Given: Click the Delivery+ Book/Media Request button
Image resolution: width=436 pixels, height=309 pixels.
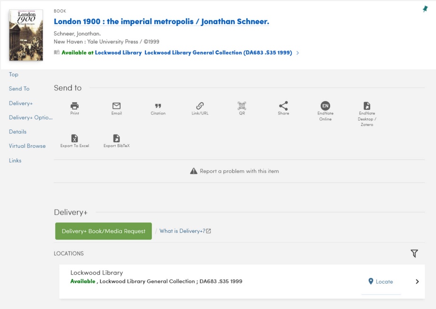Looking at the screenshot, I should coord(103,231).
